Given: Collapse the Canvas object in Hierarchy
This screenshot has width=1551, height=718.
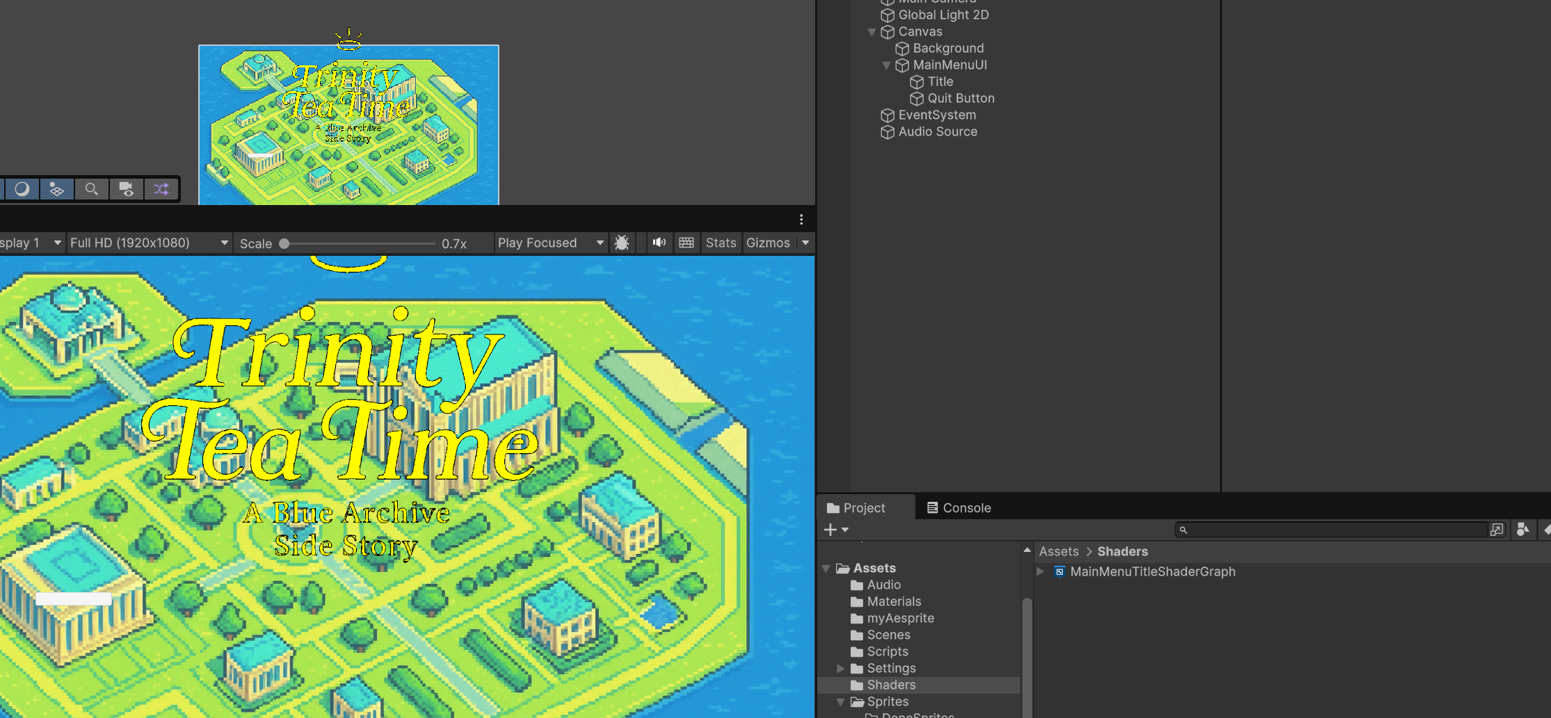Looking at the screenshot, I should (x=871, y=32).
